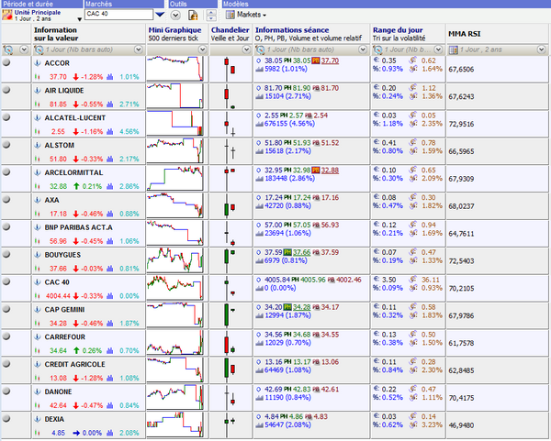
Task: Toggle the round selector for DEXIA row
Action: click(6, 418)
